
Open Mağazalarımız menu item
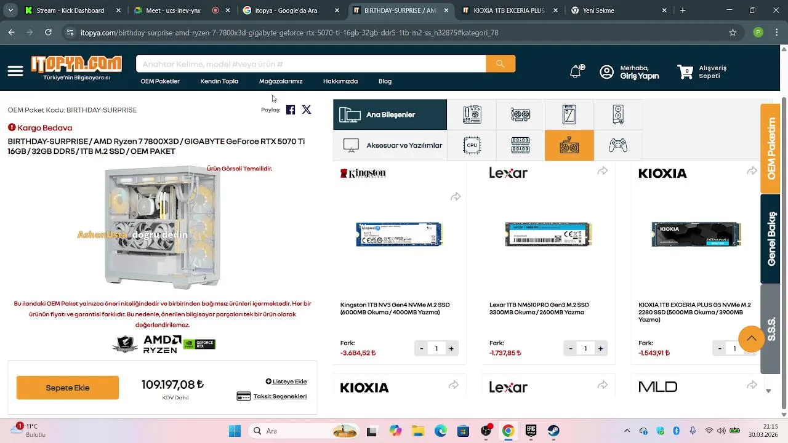[281, 81]
